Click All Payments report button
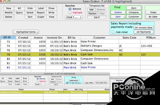The height and width of the screenshot is (105, 160). point(143,32)
